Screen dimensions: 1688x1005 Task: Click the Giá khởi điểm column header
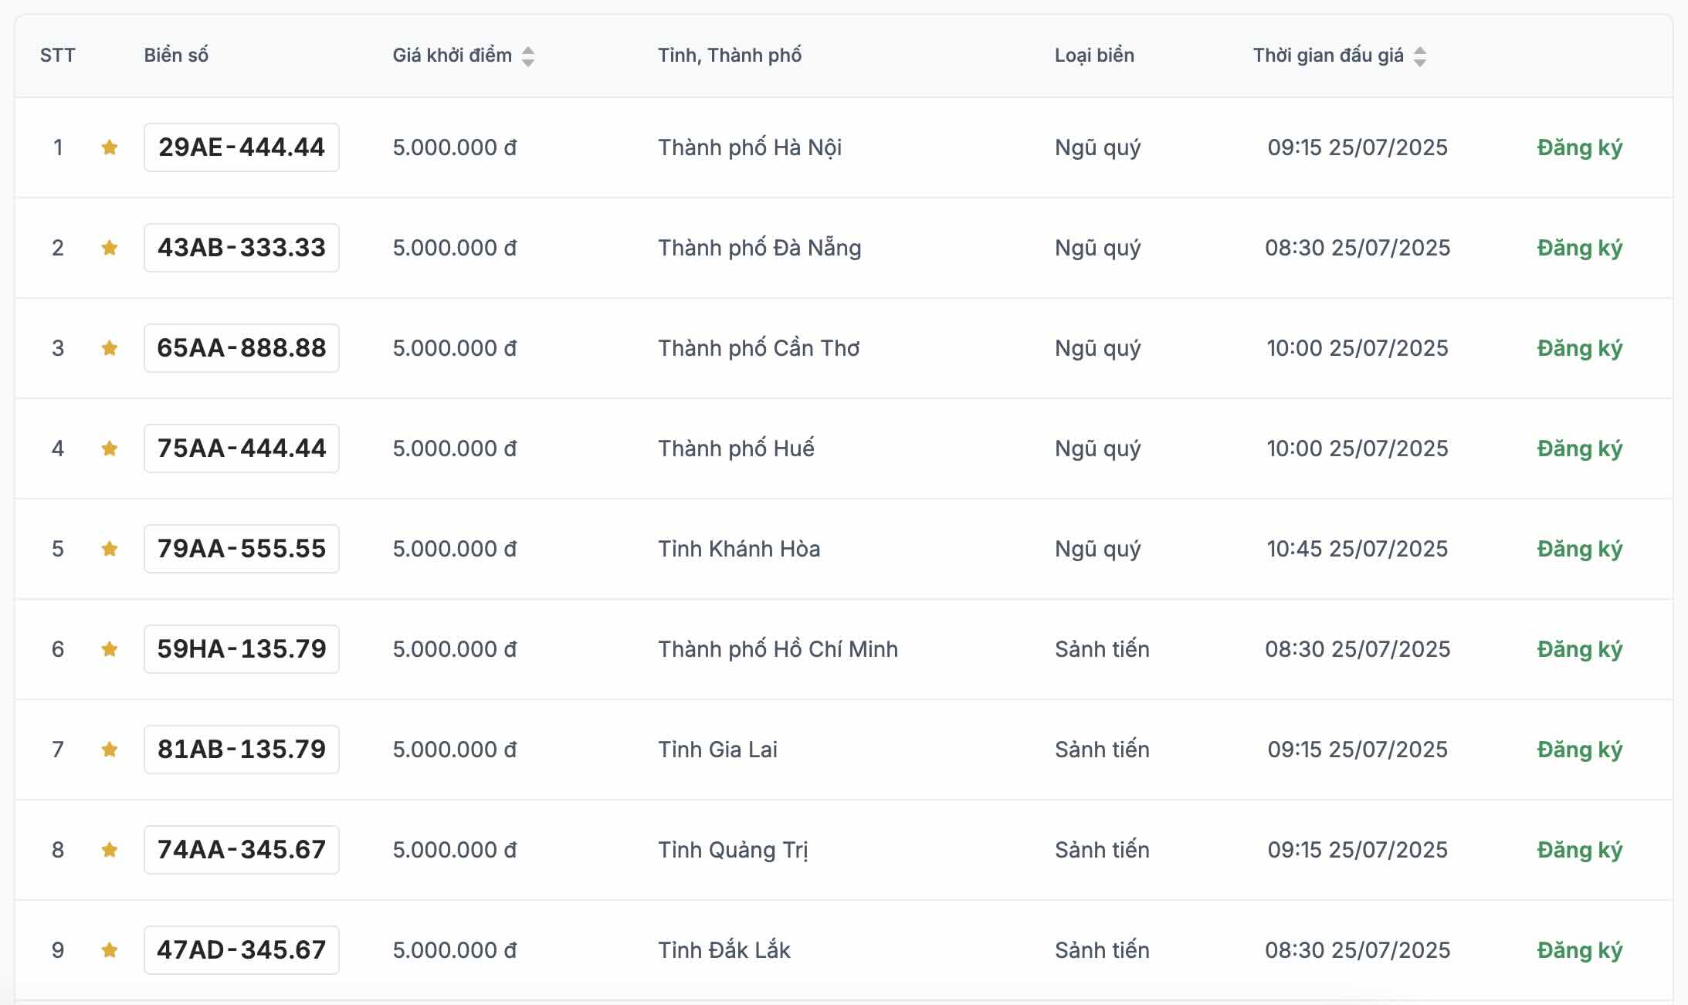[x=452, y=56]
